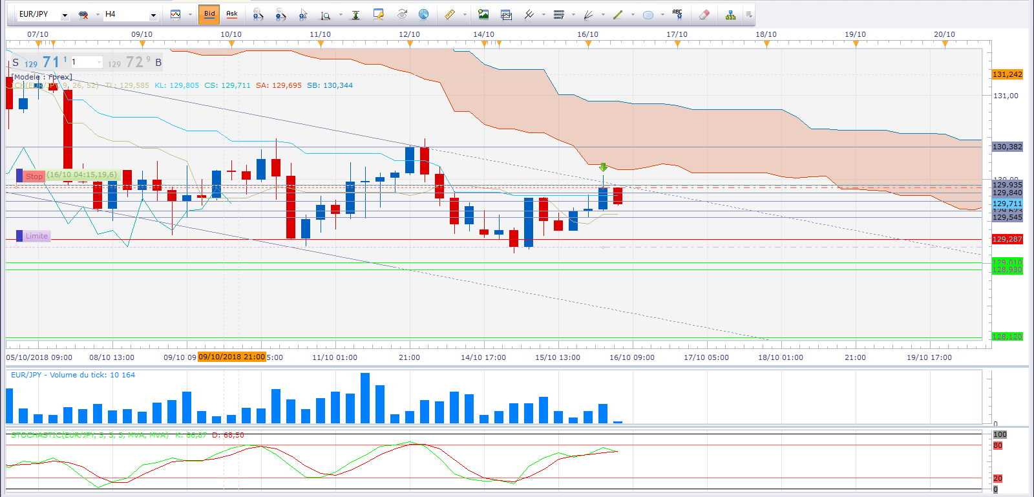Zoom in on the chart
This screenshot has width=1034, height=497.
pos(258,14)
